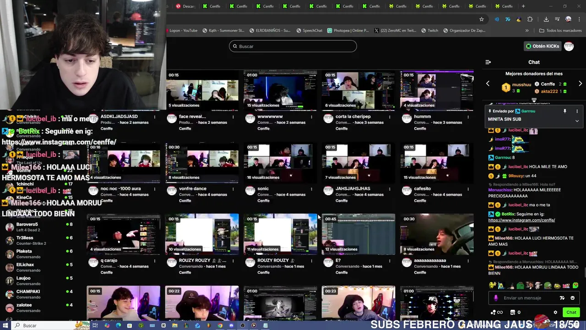Open Discord from taskbar
Viewport: 586px width, 330px height.
[231, 325]
